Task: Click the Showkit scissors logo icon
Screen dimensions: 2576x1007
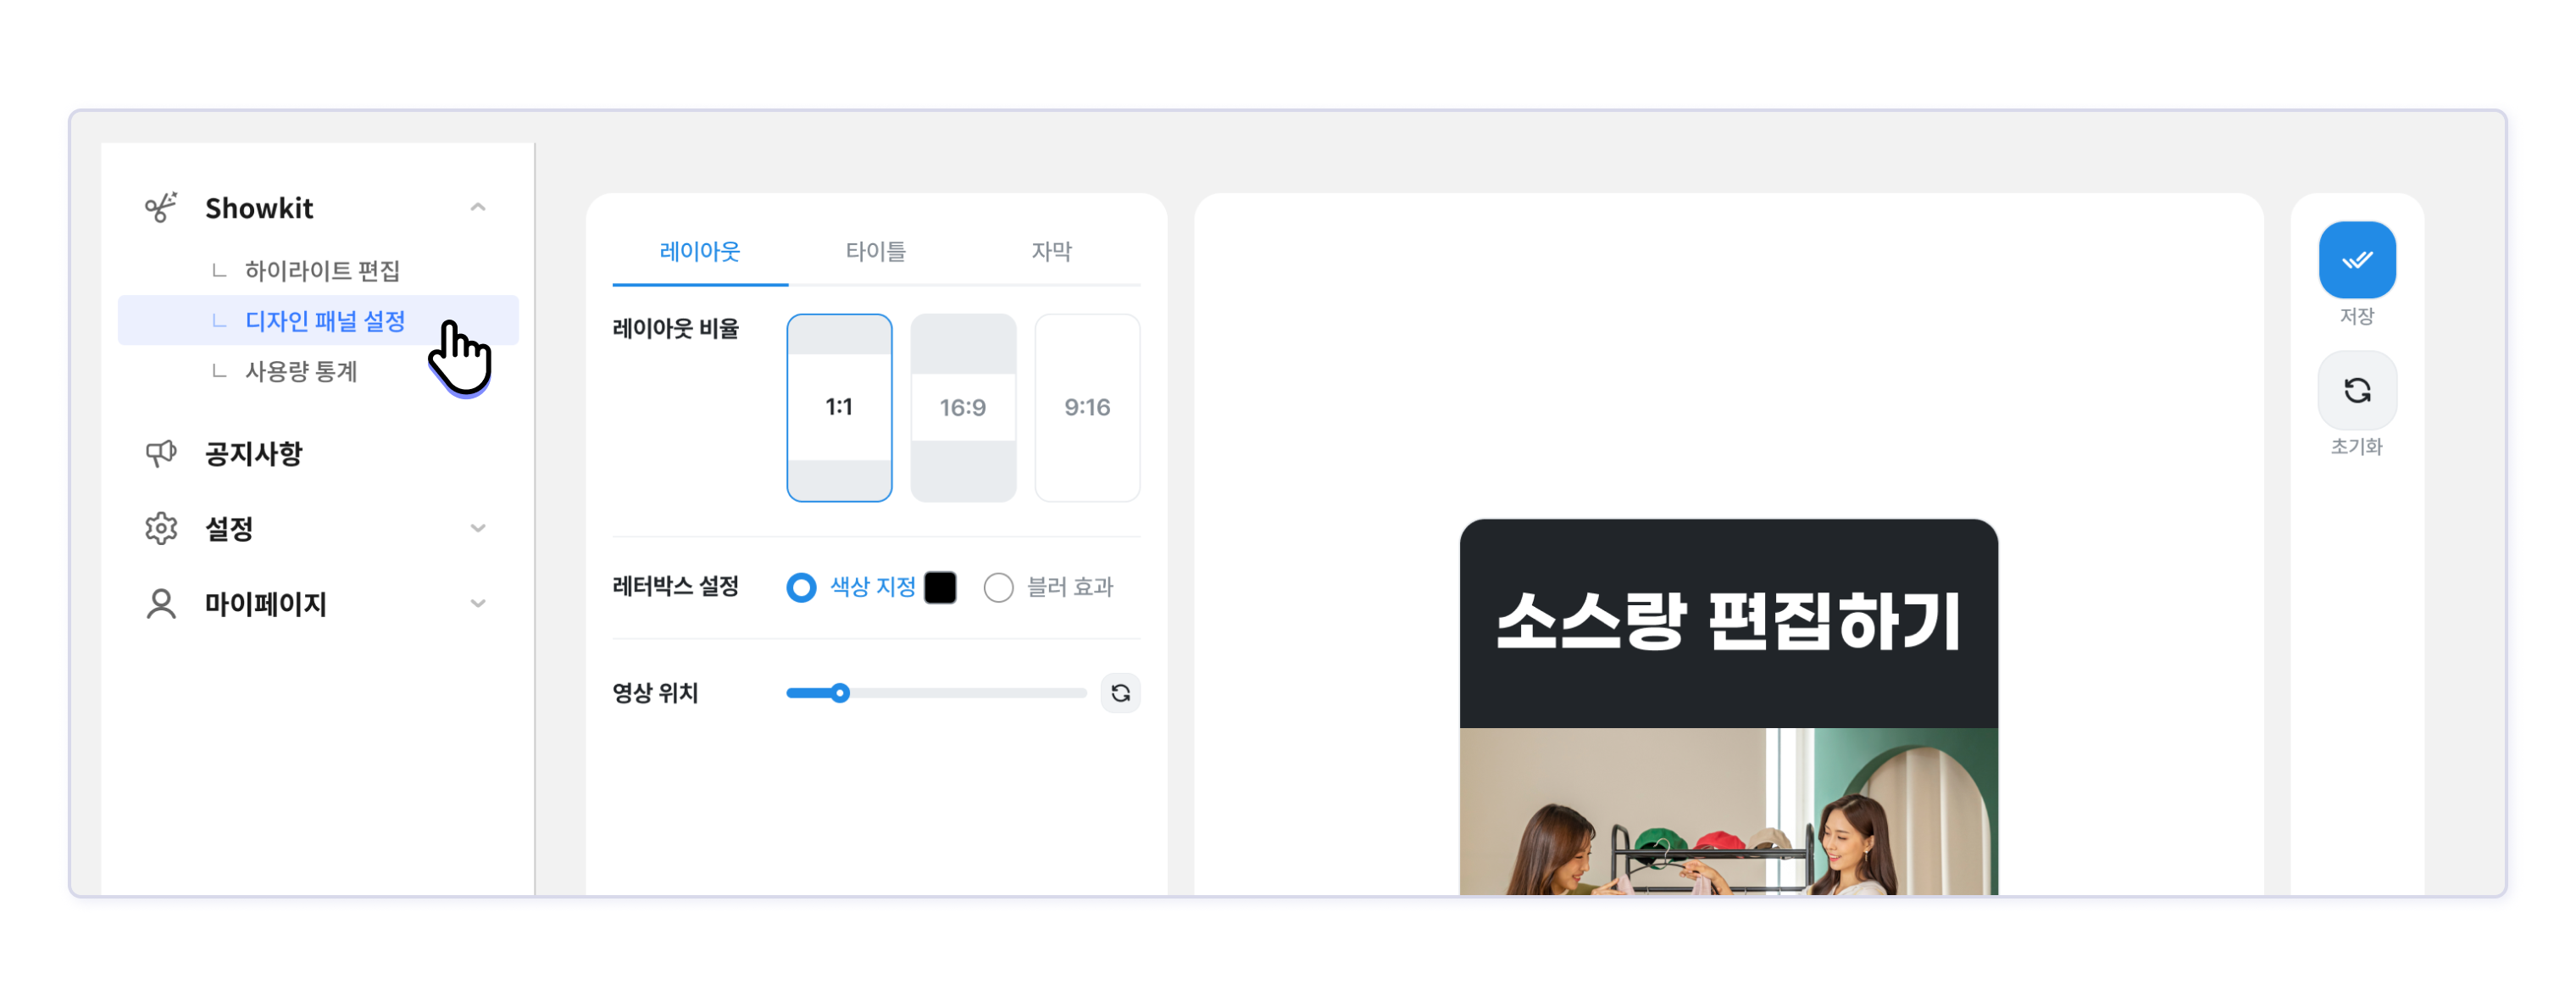Action: click(x=161, y=207)
